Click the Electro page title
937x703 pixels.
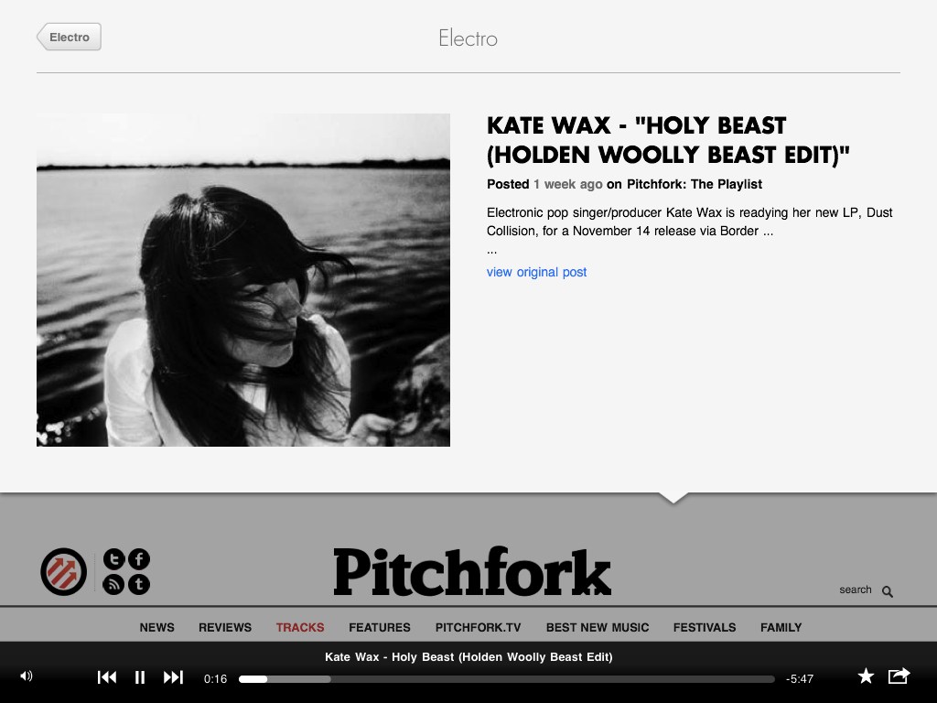point(468,38)
